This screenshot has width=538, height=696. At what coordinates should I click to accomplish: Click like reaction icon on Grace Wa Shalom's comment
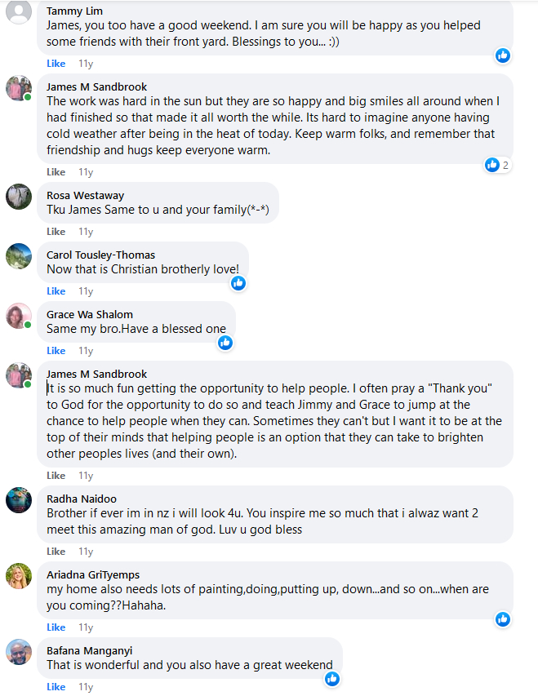(225, 343)
